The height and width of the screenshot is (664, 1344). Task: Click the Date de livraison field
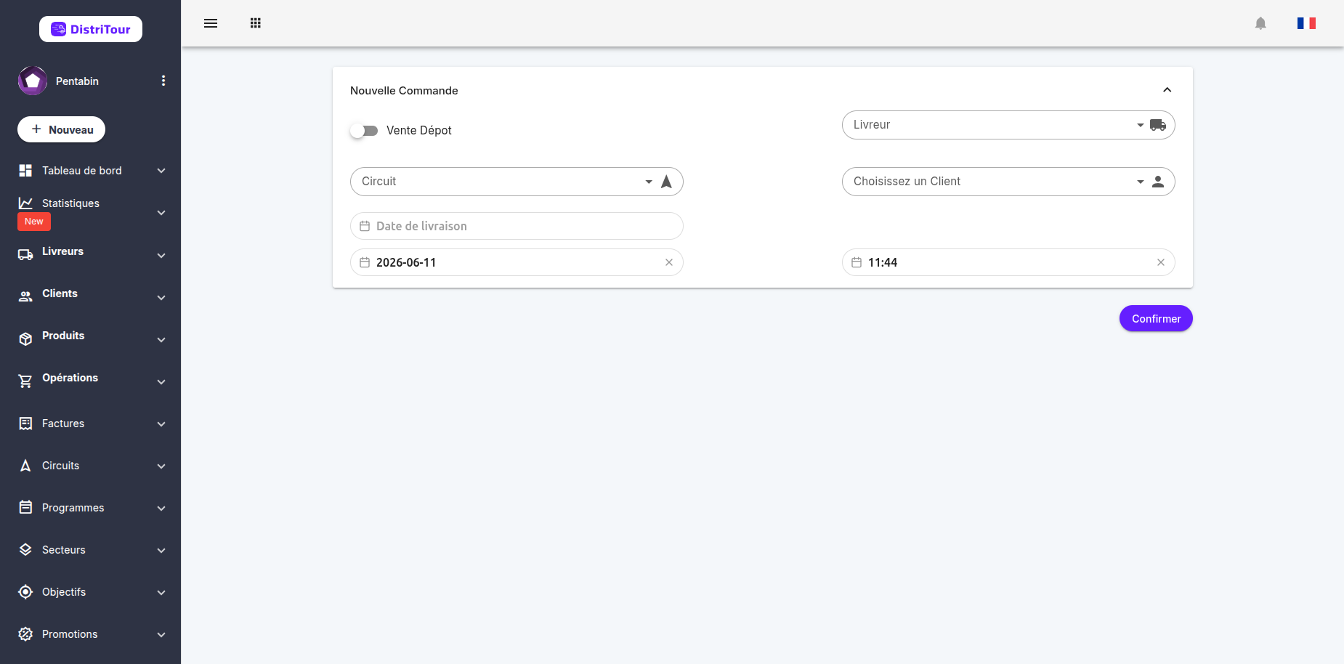517,226
